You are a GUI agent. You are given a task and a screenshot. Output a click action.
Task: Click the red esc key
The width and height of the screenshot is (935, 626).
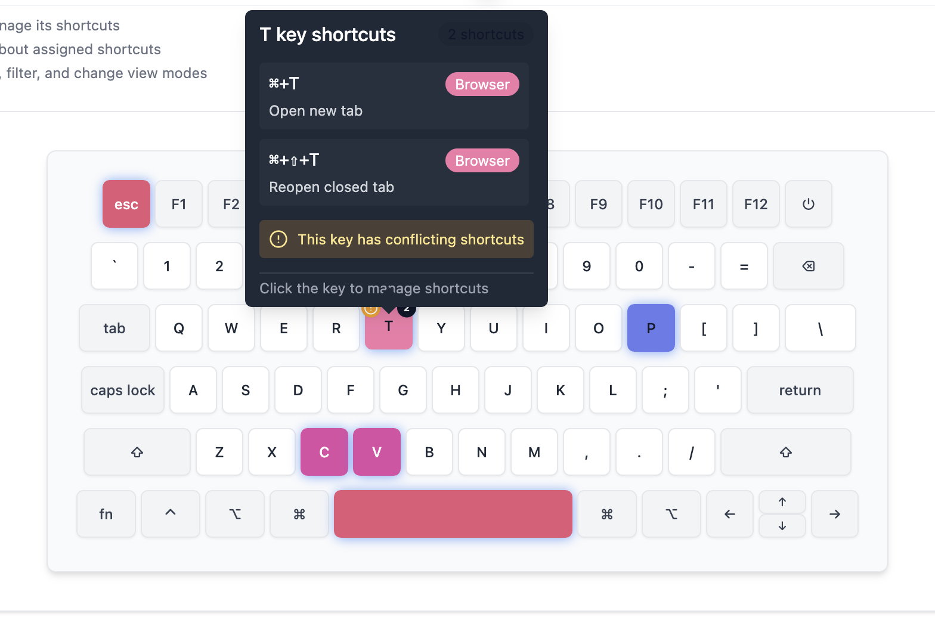click(126, 204)
